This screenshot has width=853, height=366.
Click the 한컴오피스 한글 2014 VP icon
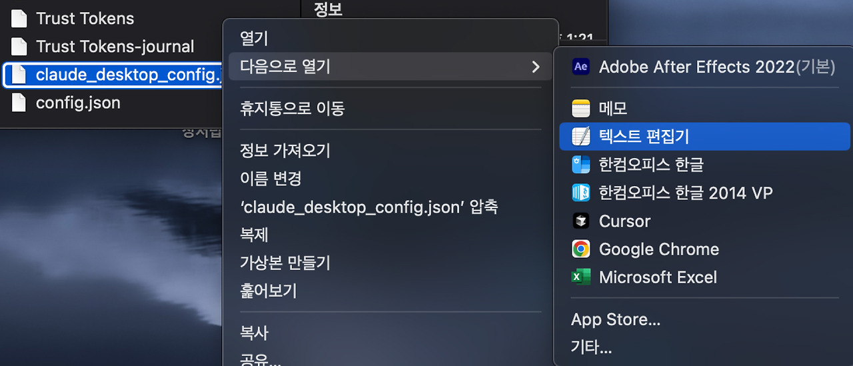point(581,193)
